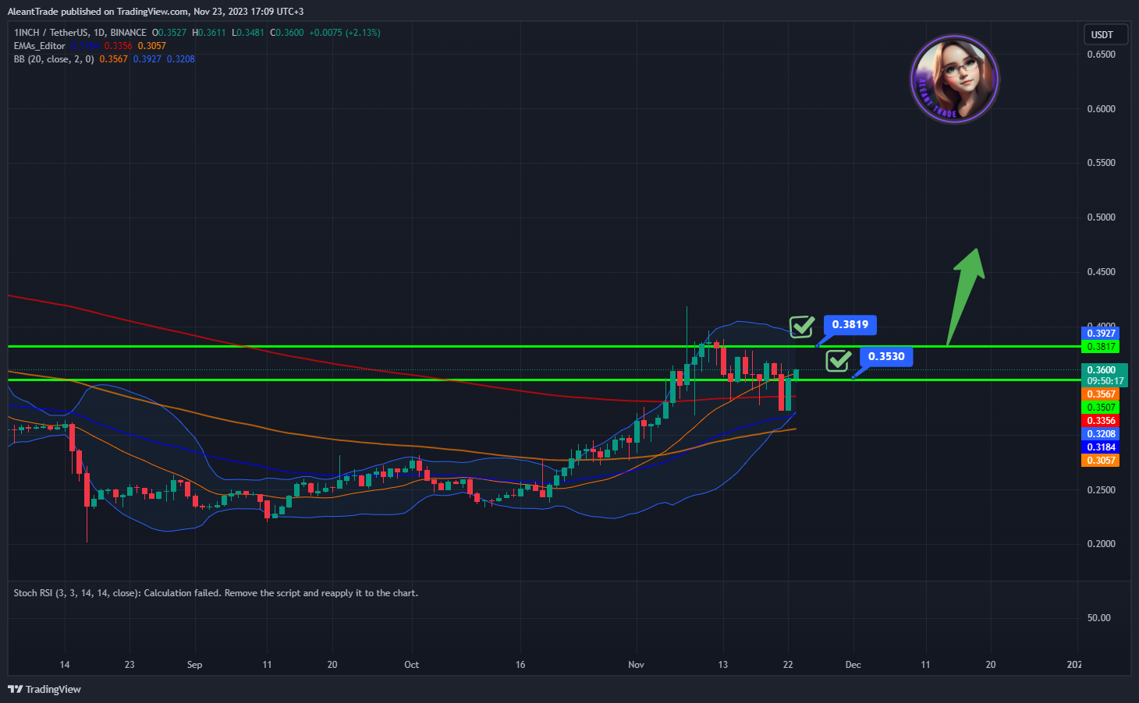Click the orange 0.3567 value in BB legend
Viewport: 1139px width, 703px height.
click(114, 59)
